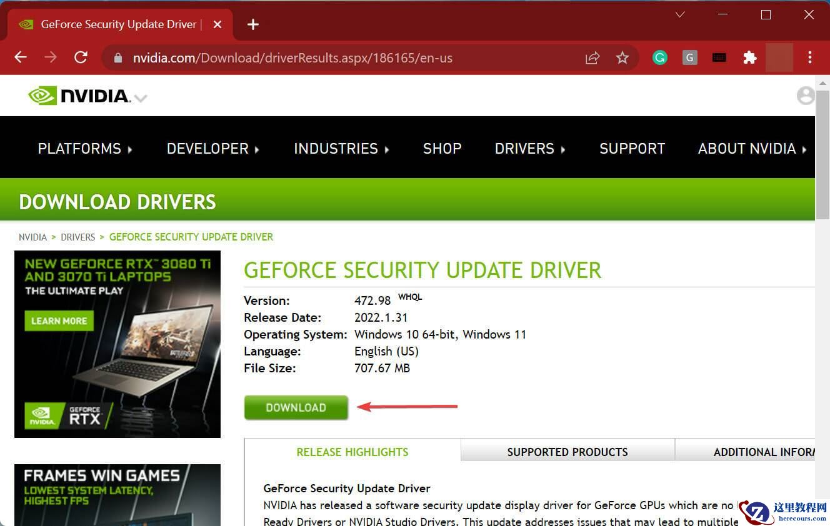Click the NVIDIA logo
The image size is (830, 526).
coord(79,96)
